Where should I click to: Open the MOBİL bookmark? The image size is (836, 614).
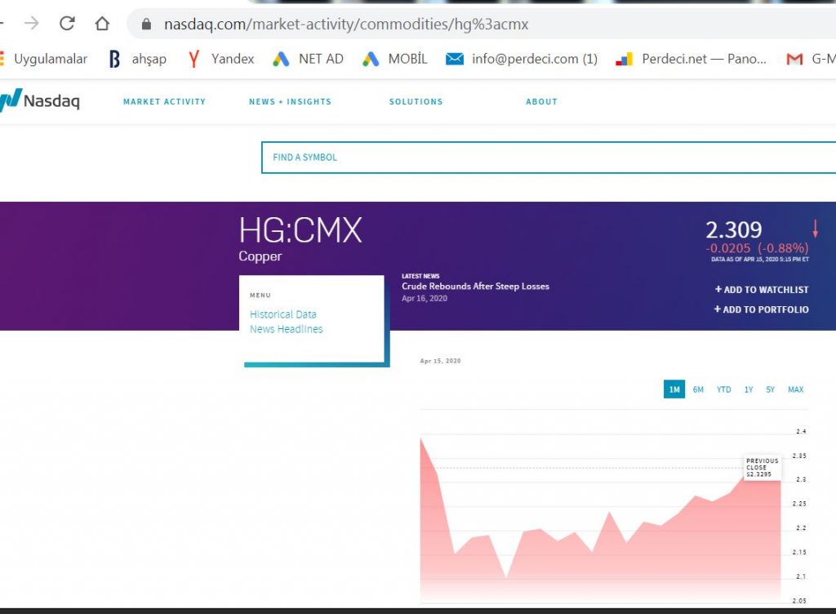[x=395, y=59]
